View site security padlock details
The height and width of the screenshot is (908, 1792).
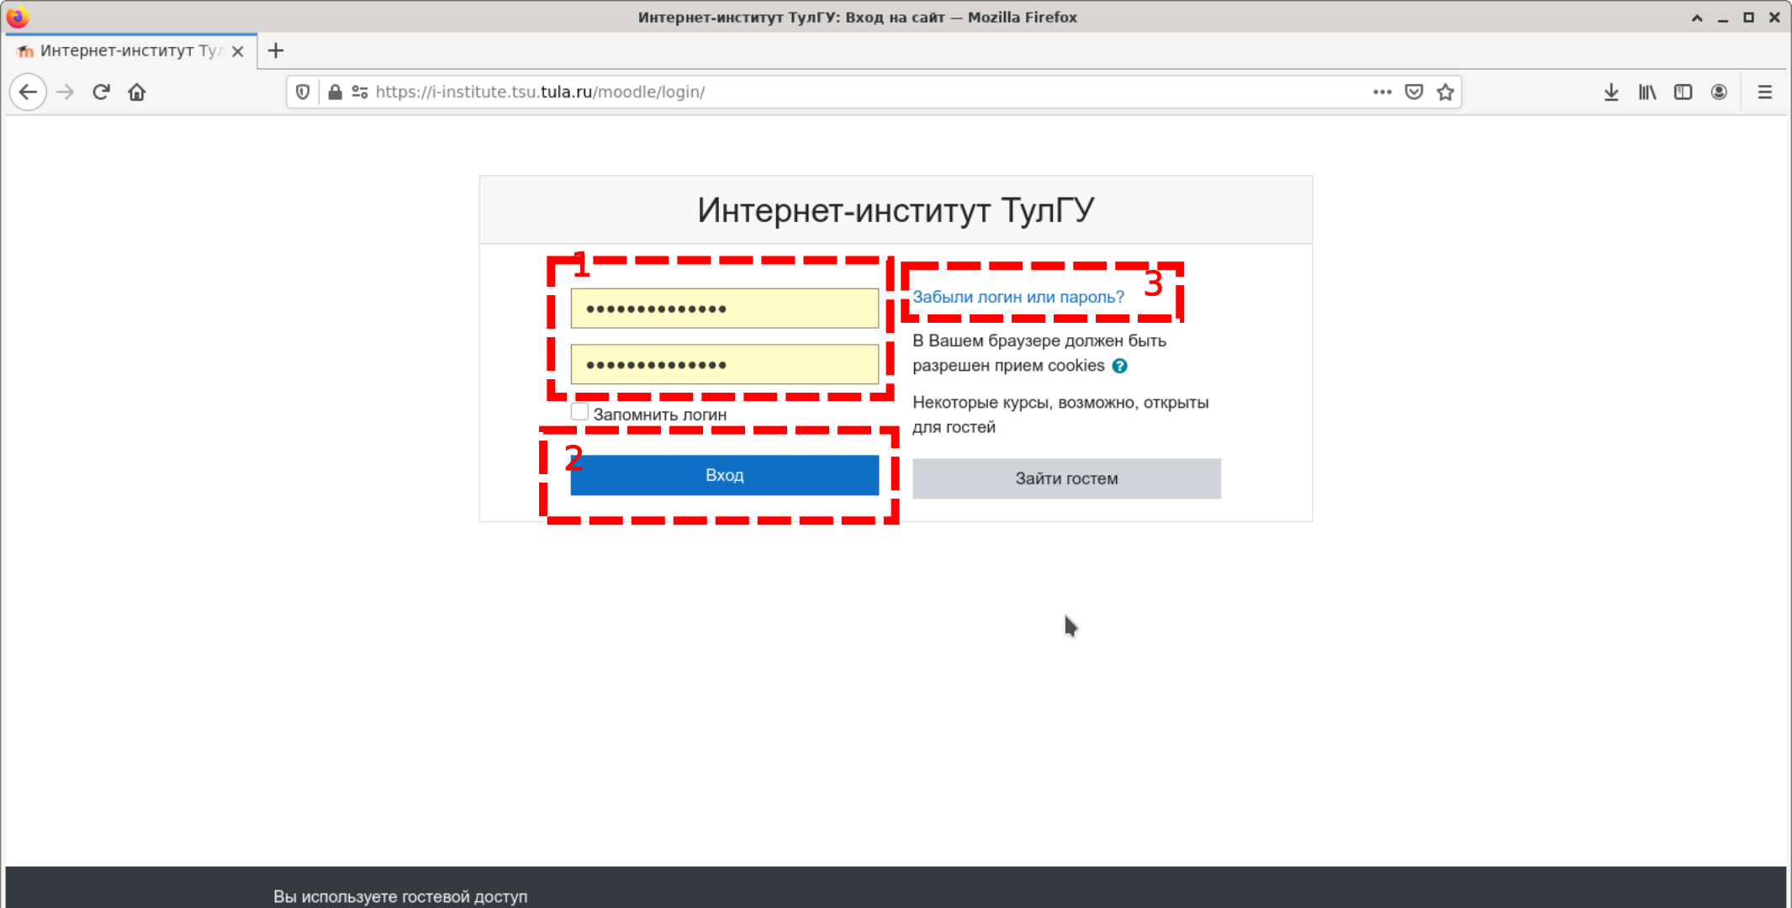[x=335, y=92]
